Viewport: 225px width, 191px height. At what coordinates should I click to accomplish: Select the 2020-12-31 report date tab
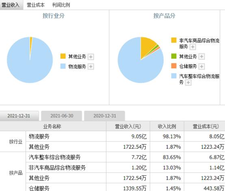tap(105, 116)
